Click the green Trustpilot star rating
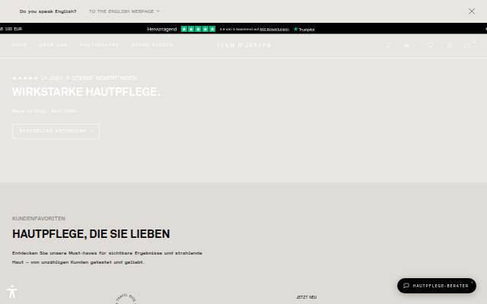This screenshot has height=304, width=487. click(198, 29)
